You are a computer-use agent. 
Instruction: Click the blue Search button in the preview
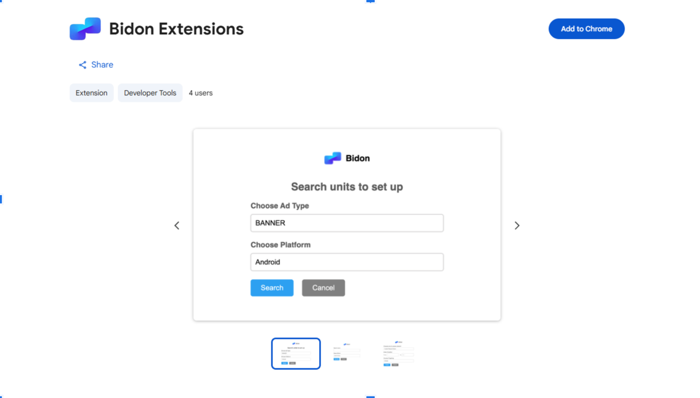(272, 288)
